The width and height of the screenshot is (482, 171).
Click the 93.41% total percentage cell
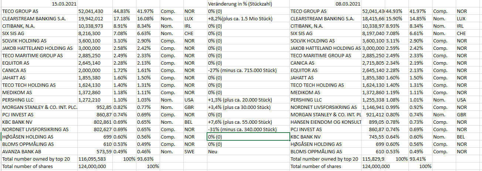pyautogui.click(x=420, y=159)
